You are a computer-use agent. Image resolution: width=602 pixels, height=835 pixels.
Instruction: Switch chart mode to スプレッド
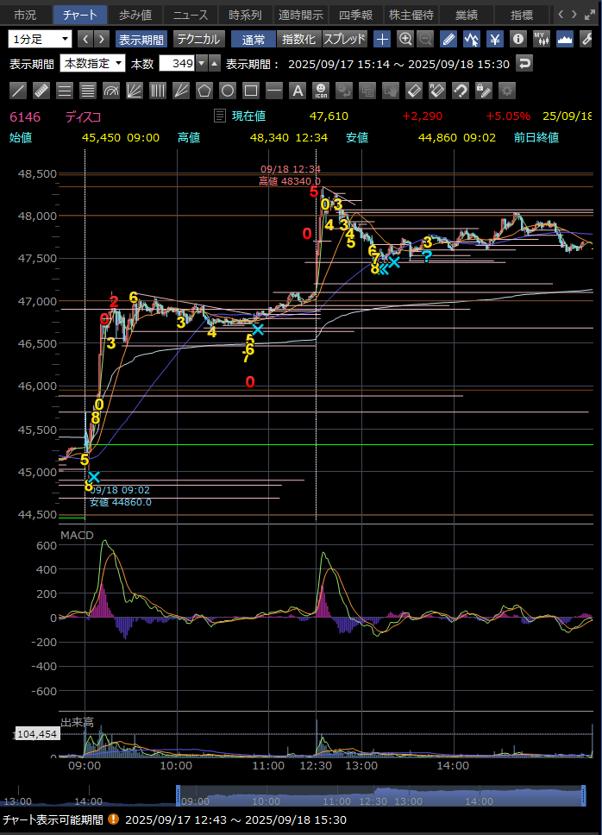pyautogui.click(x=344, y=39)
